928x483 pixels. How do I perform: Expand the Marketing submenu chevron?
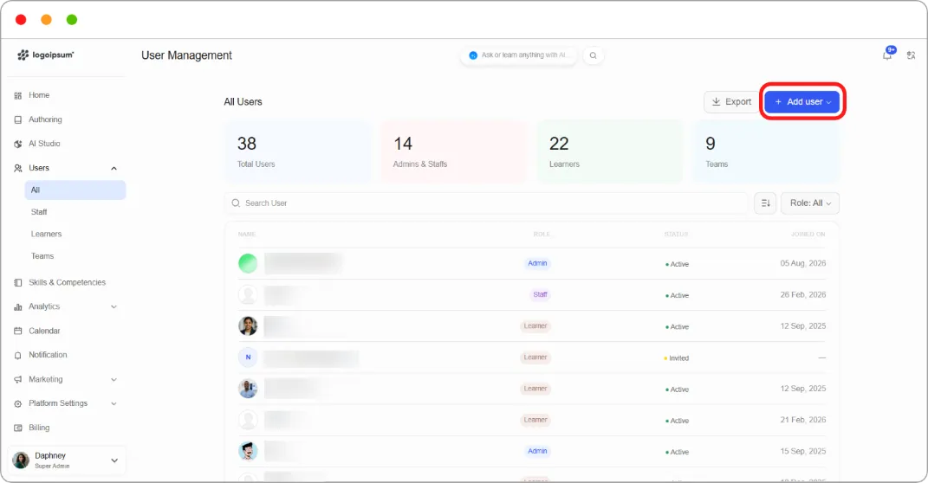(x=114, y=379)
